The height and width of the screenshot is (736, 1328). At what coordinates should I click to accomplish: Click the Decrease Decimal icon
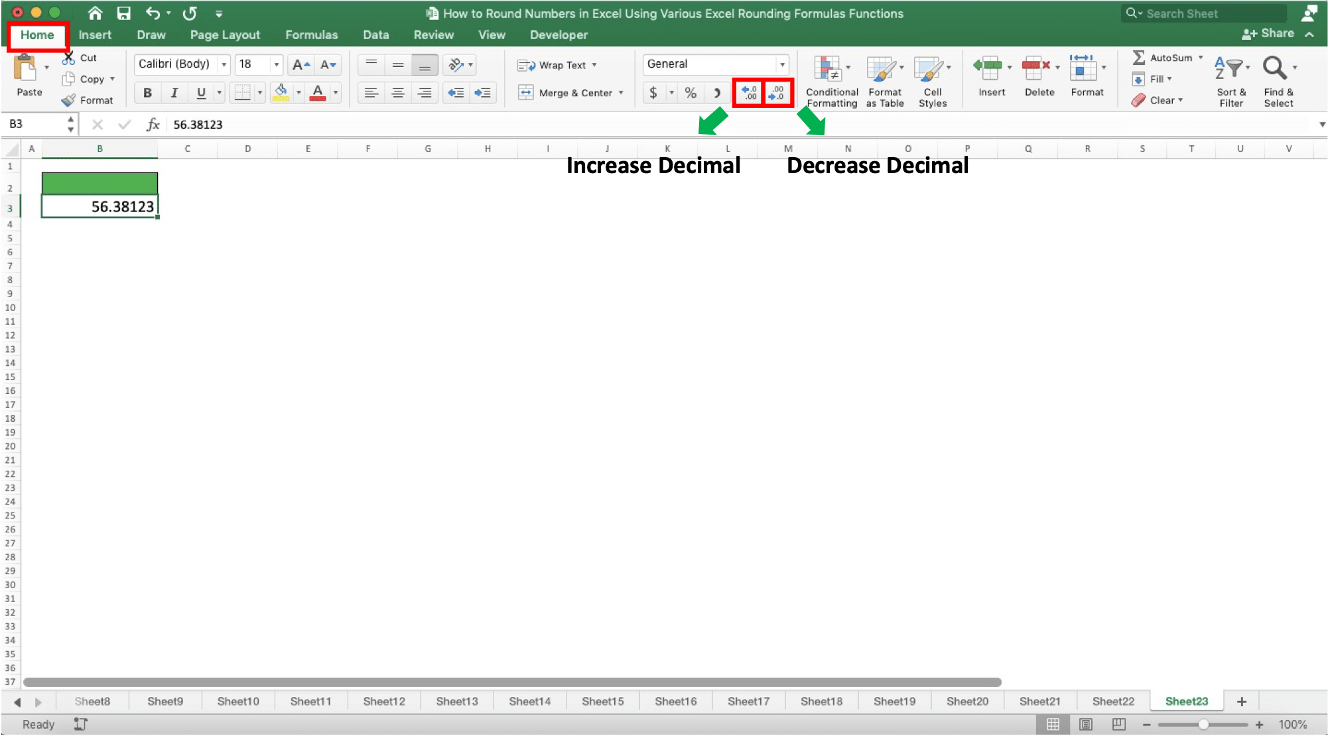777,93
